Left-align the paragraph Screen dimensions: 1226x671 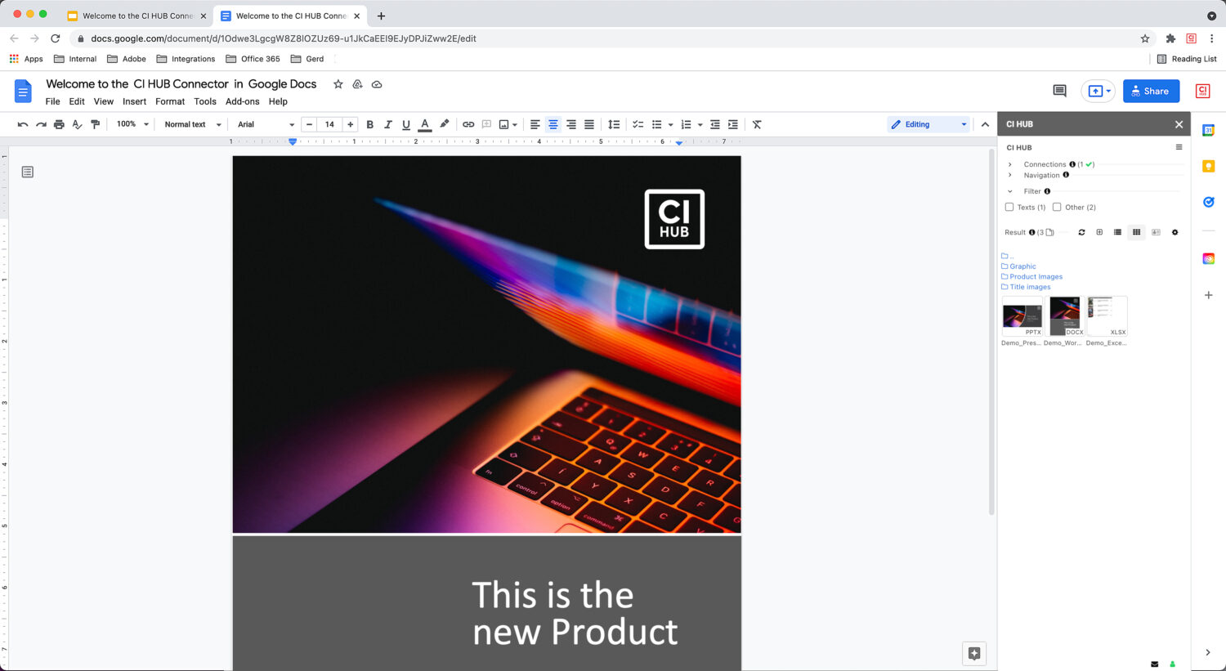click(x=535, y=124)
